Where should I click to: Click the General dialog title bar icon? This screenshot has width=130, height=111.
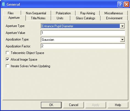click(x=4, y=4)
